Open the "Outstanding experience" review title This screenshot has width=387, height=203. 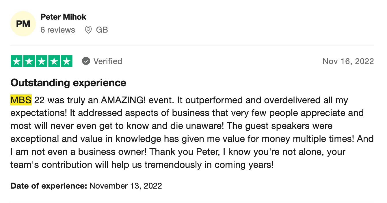coord(68,83)
